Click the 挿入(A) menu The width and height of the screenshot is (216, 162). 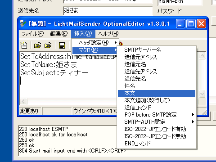coord(83,34)
